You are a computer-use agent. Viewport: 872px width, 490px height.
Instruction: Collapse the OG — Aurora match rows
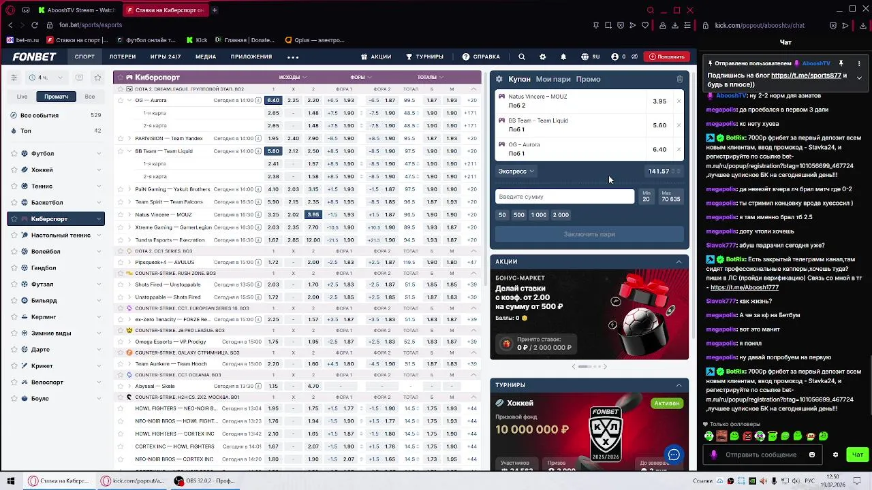tap(129, 100)
